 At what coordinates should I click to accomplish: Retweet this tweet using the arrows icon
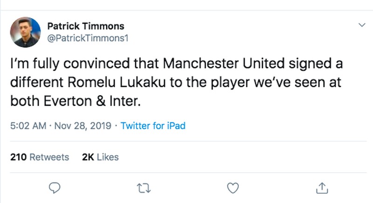[145, 187]
